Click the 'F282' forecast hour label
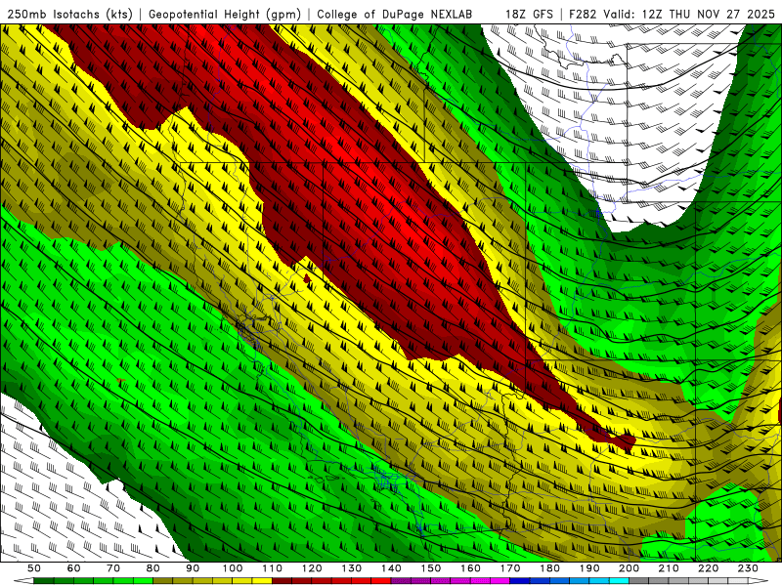This screenshot has width=782, height=586. (x=583, y=14)
